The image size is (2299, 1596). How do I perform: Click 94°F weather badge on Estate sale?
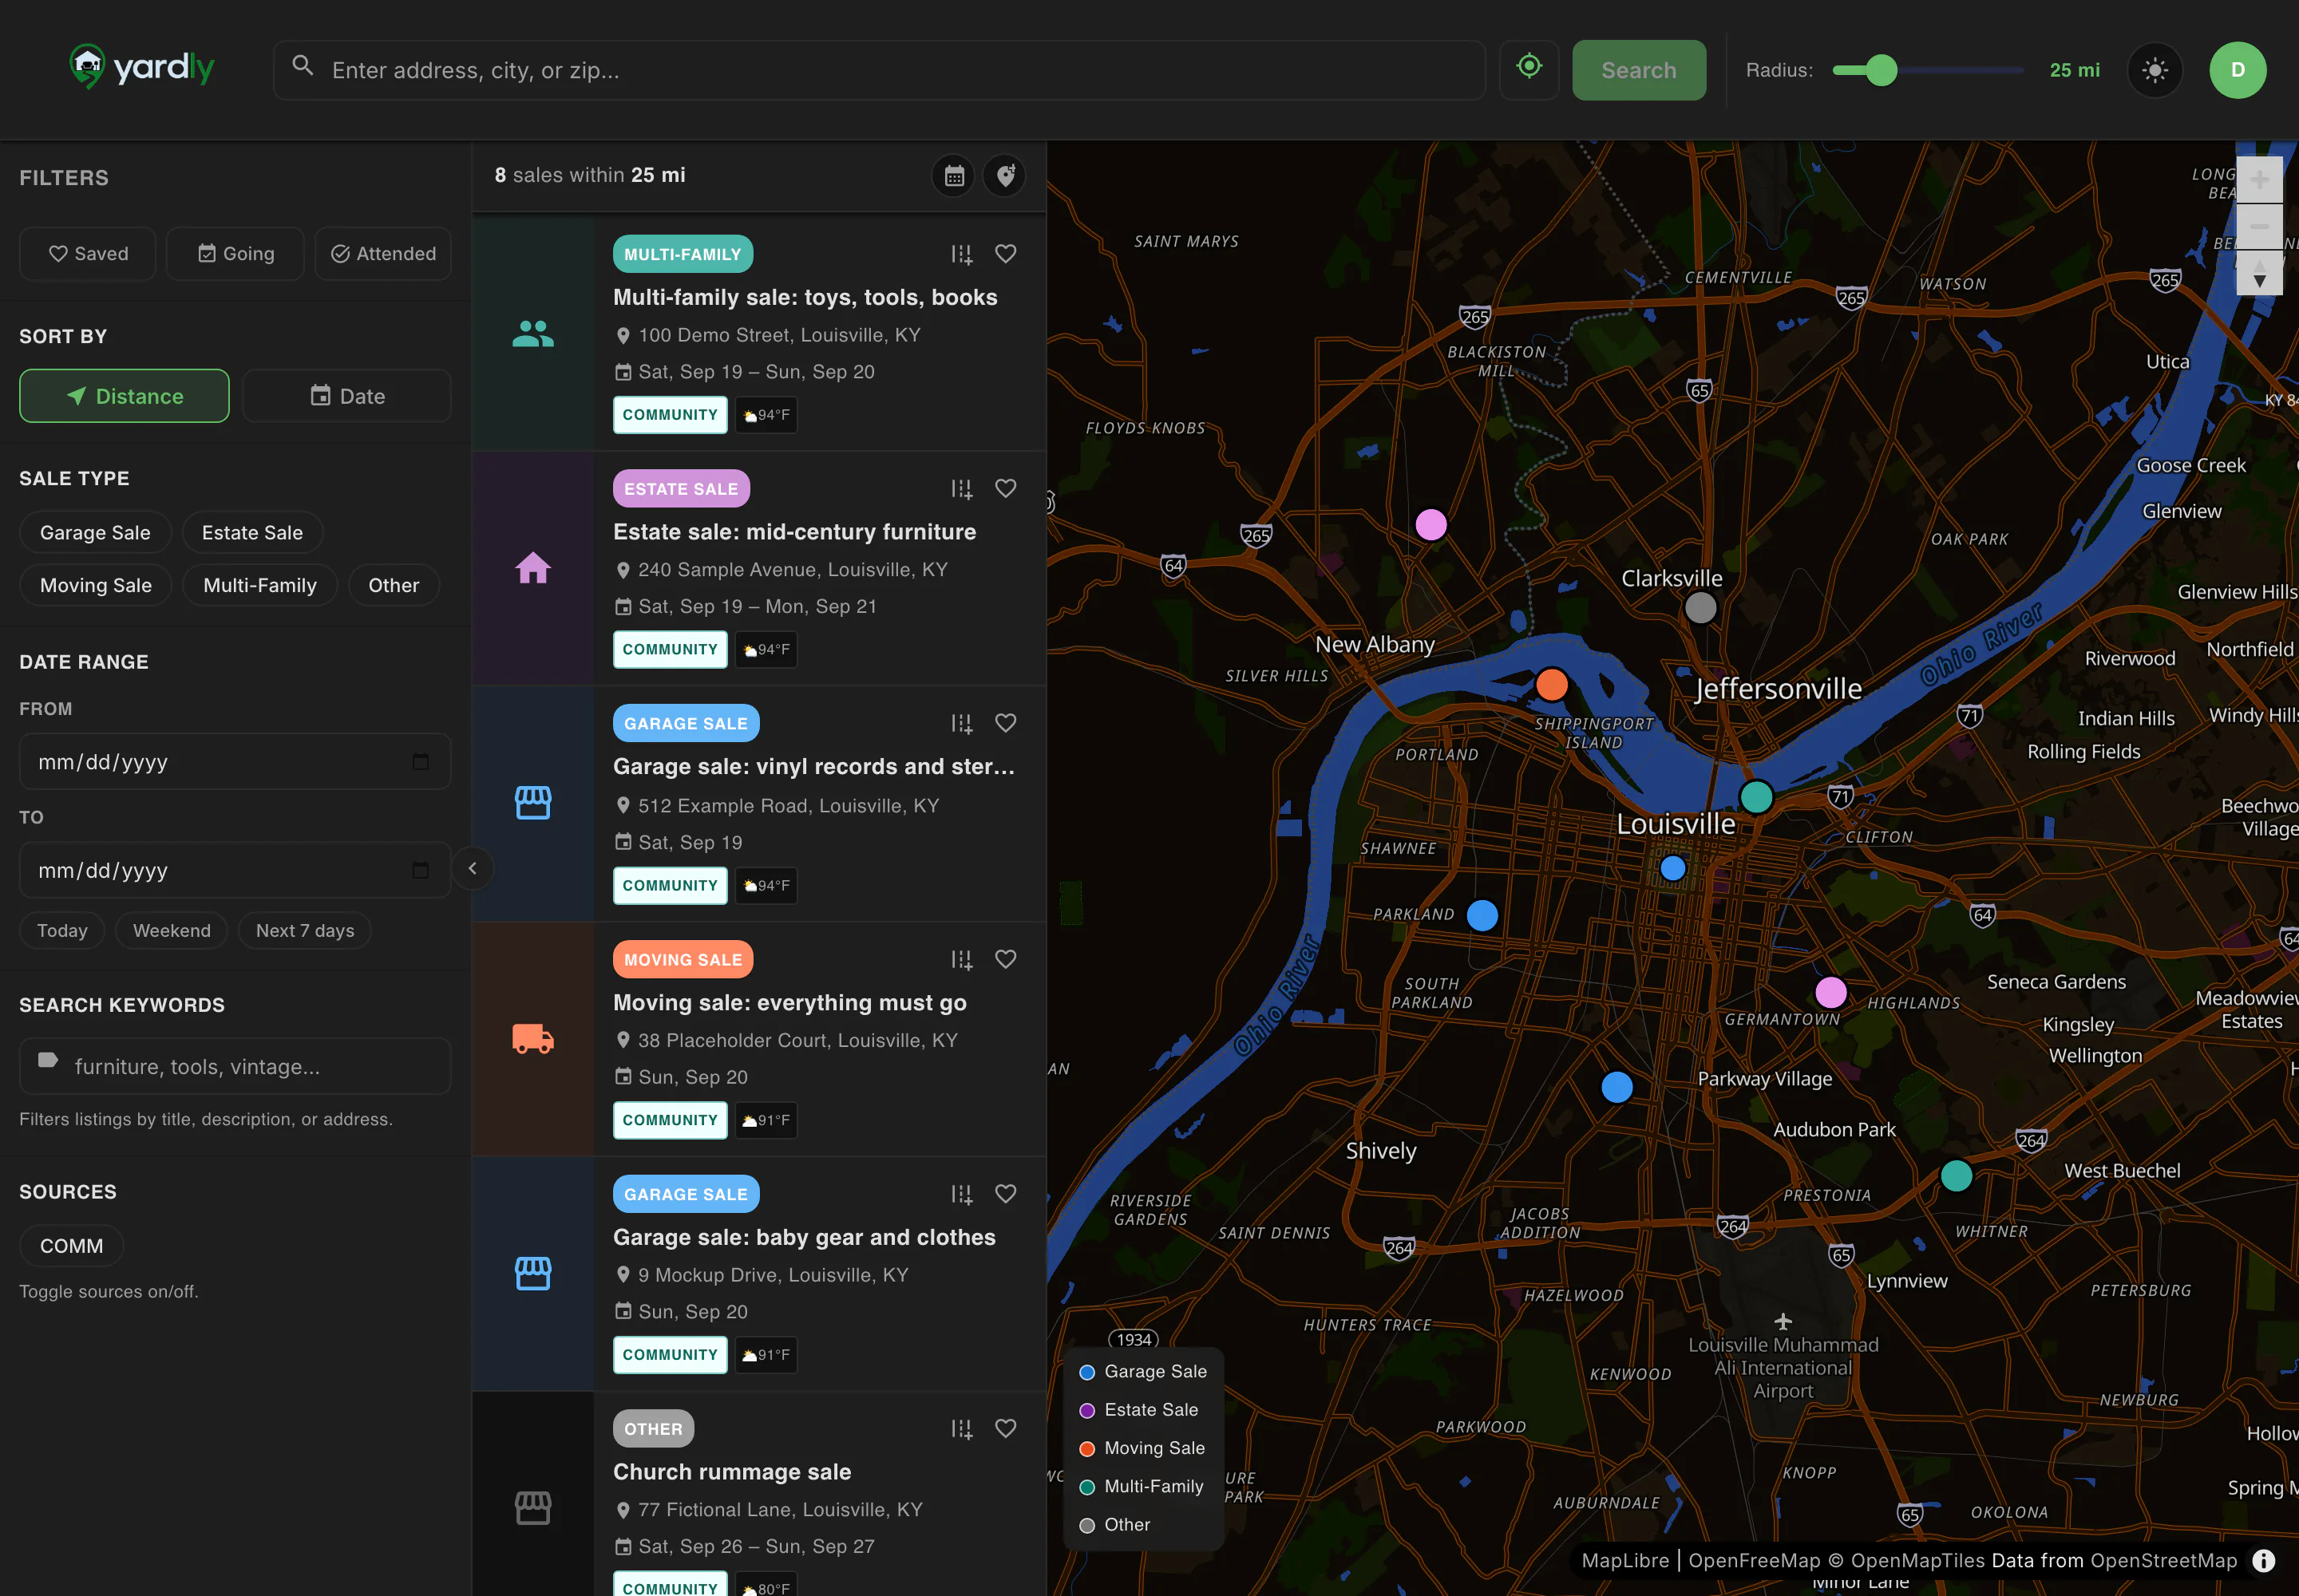(766, 650)
